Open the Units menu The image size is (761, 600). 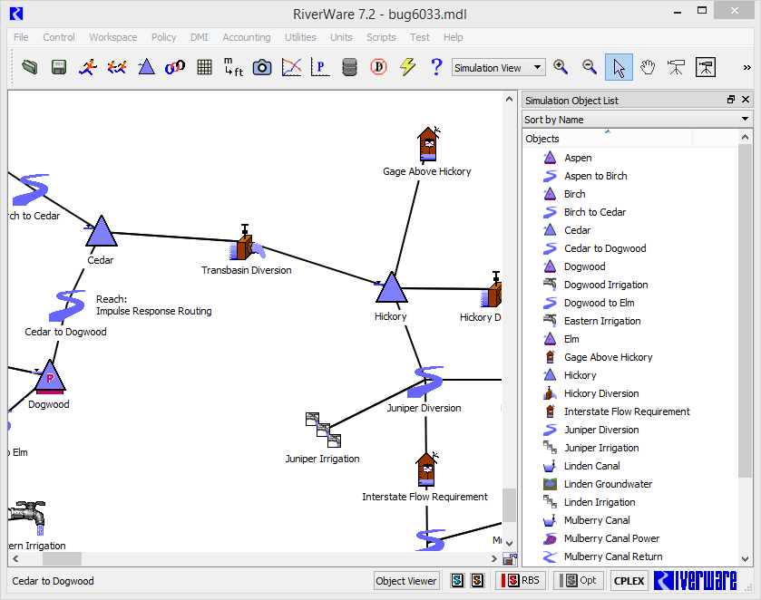tap(341, 37)
